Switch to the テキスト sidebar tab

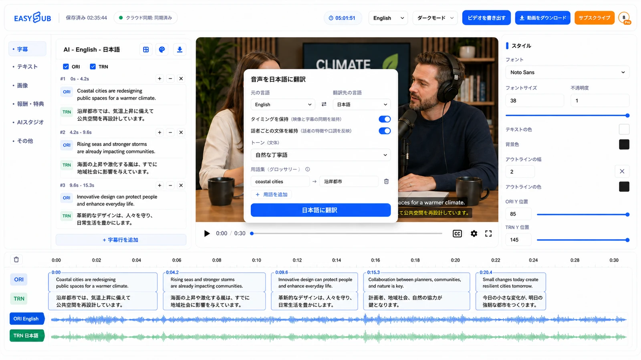(x=27, y=67)
